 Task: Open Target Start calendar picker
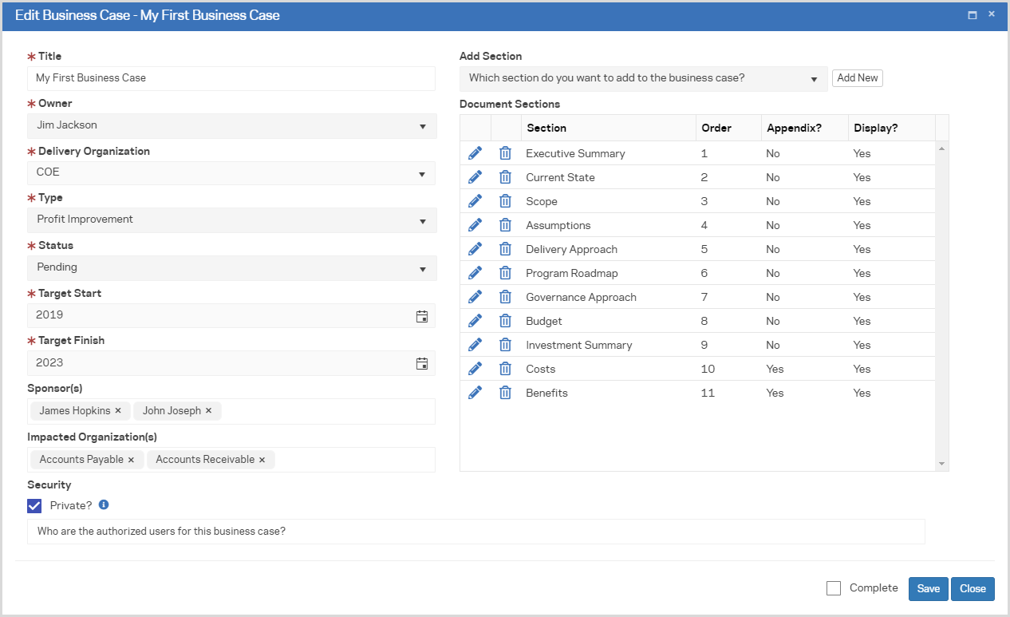422,316
